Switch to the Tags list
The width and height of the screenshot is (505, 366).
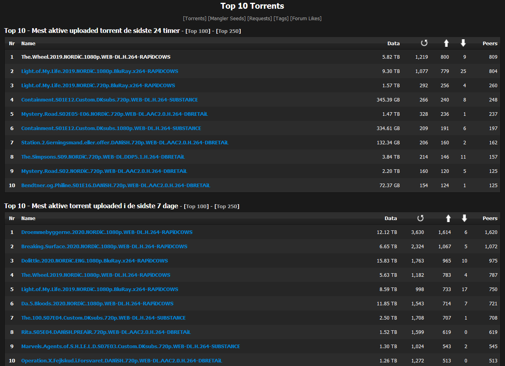click(x=281, y=19)
